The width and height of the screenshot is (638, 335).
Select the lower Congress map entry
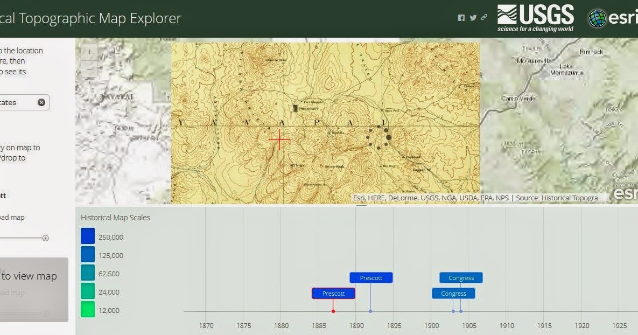pos(453,293)
